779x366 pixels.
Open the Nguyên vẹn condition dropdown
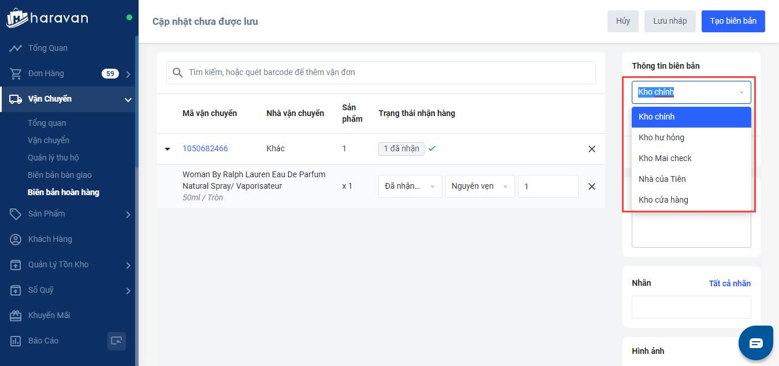479,186
